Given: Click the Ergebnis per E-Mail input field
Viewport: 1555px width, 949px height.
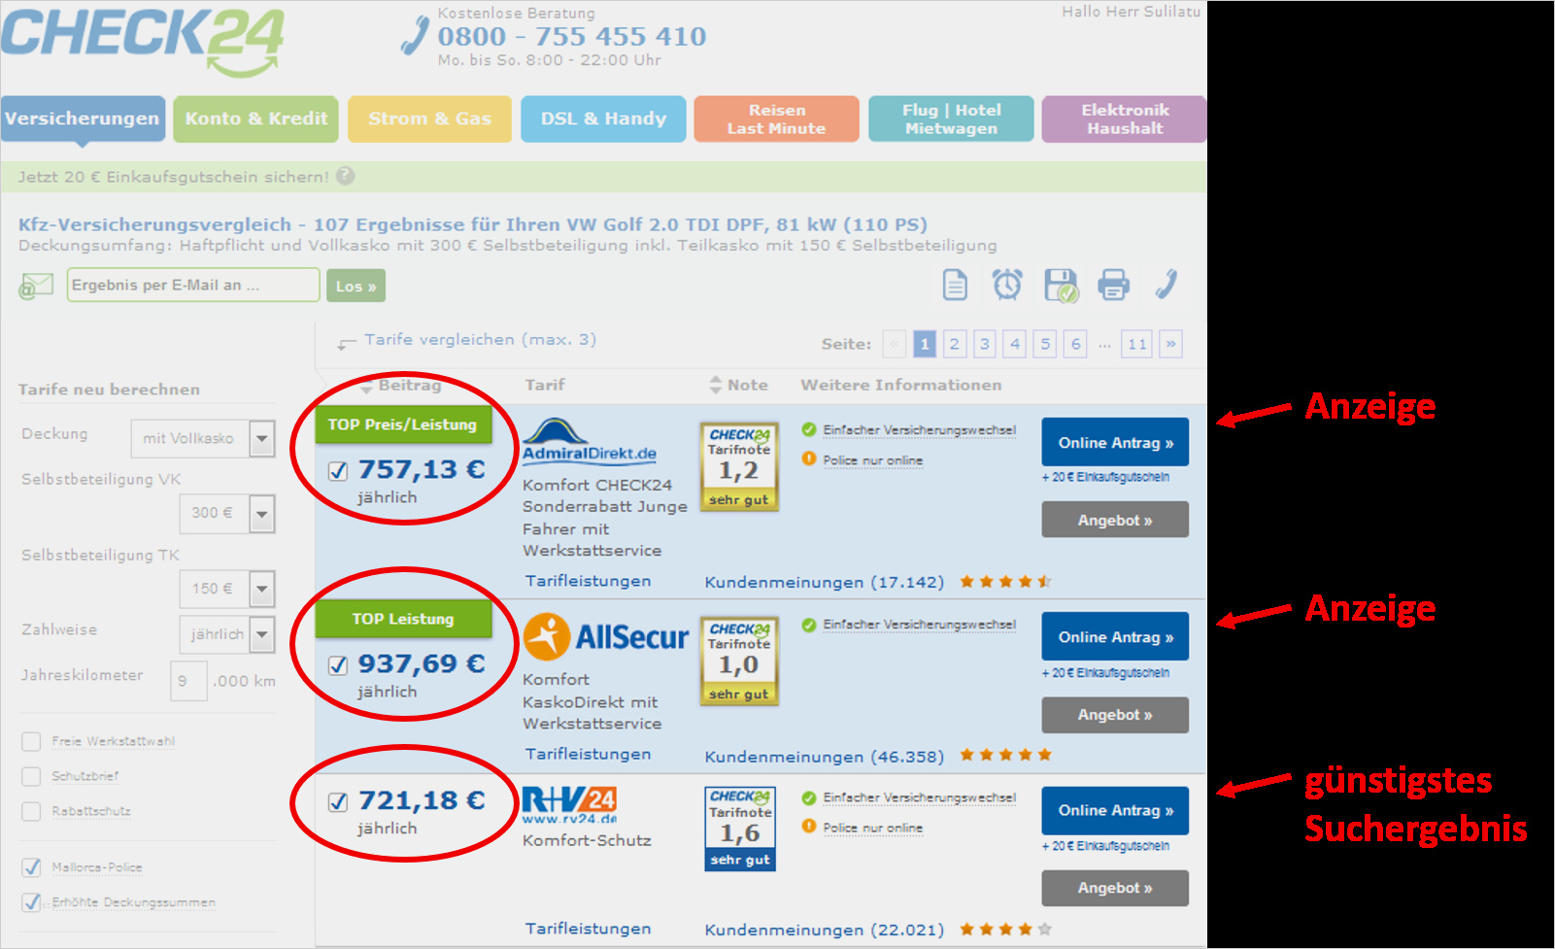Looking at the screenshot, I should click(193, 285).
